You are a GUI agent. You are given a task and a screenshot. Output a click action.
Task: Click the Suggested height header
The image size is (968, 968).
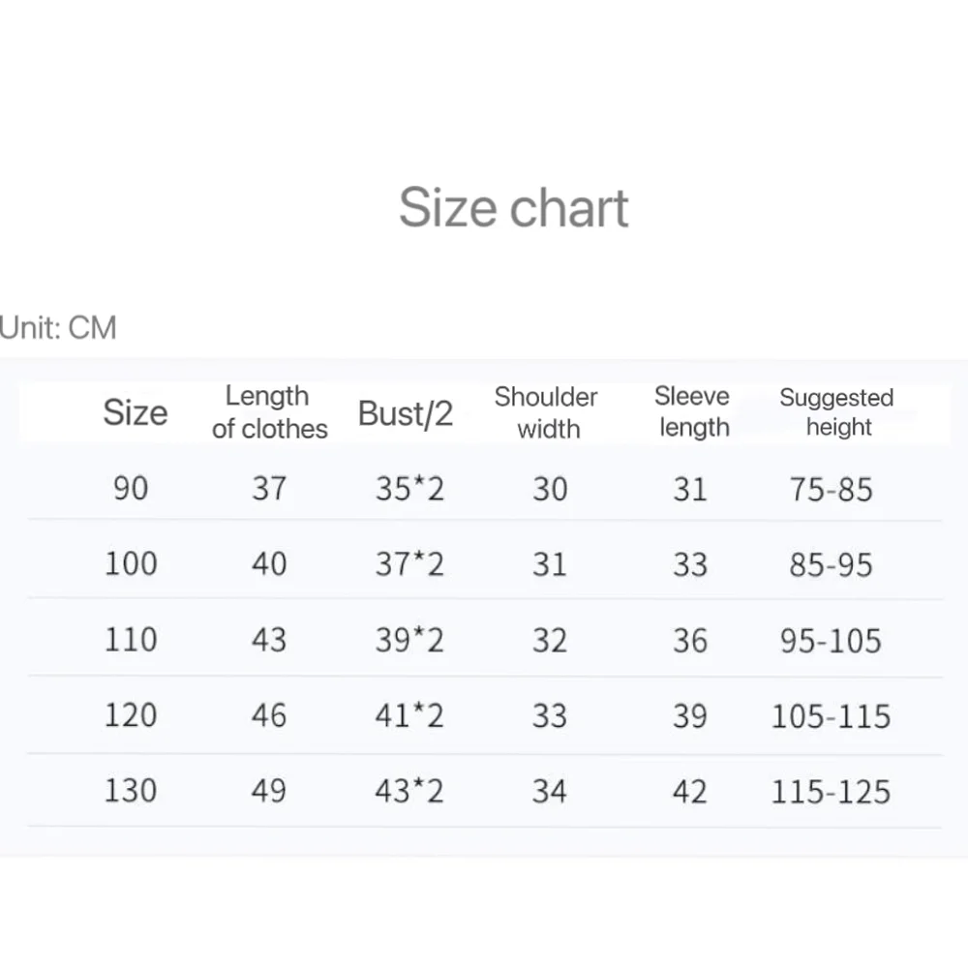tap(837, 411)
